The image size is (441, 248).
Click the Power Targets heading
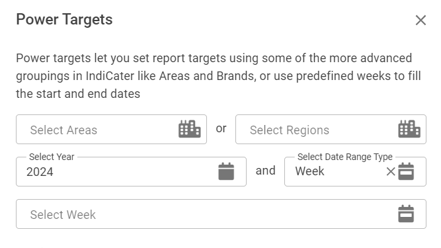pyautogui.click(x=64, y=20)
